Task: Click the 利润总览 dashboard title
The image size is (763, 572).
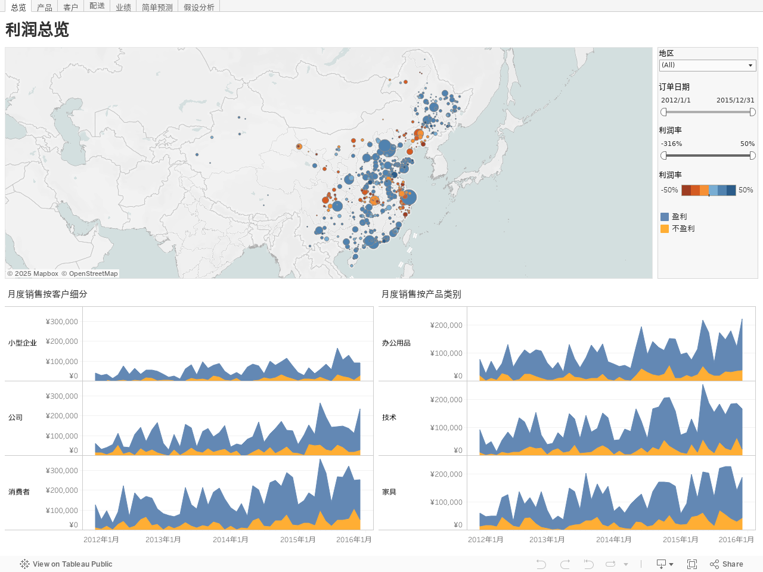Action: click(37, 29)
